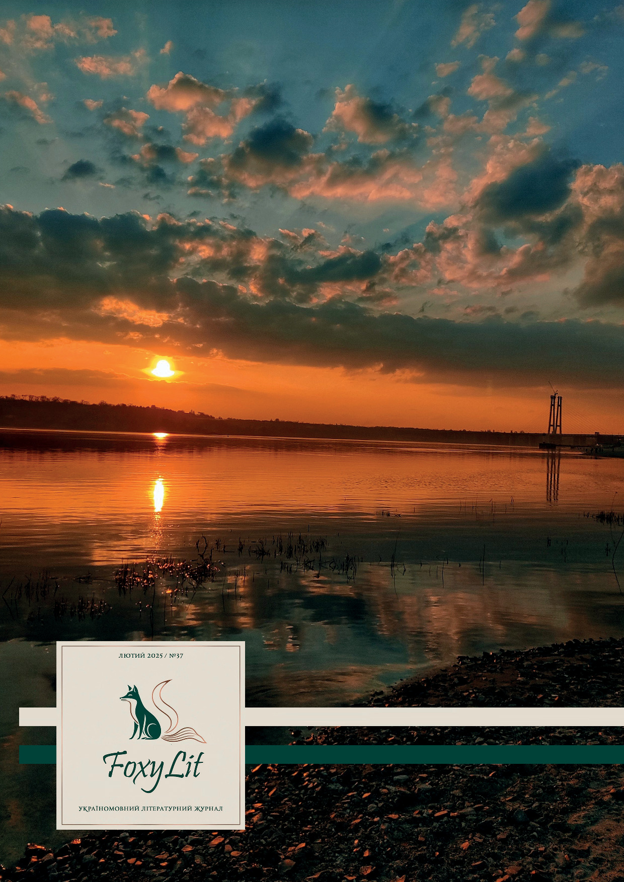Click the "ЛЮТИЙ 2025 / №37" issue line
Viewport: 624px width, 882px height.
point(151,656)
